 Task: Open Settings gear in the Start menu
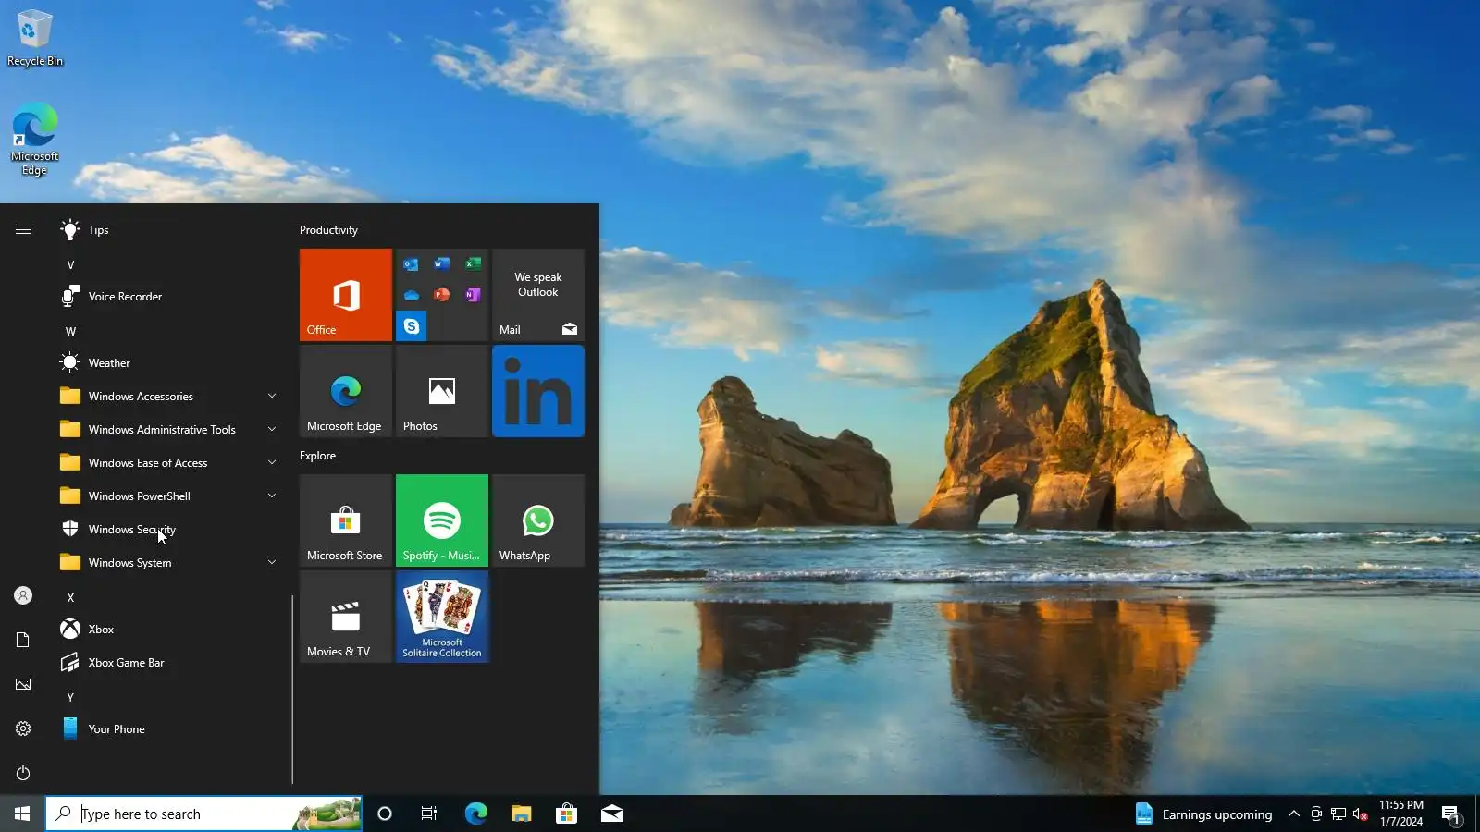23,728
